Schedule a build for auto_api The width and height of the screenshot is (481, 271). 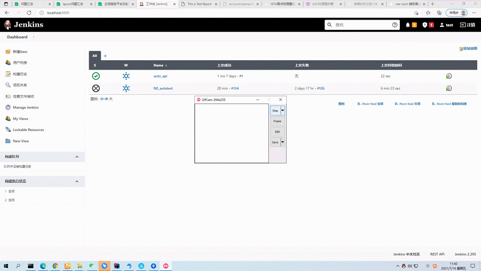coord(449,76)
